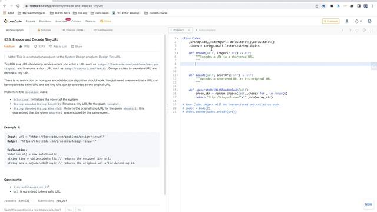Viewport: 377px width, 212px height.
Task: Open the My Technology bookmark folder
Action: tap(32, 13)
